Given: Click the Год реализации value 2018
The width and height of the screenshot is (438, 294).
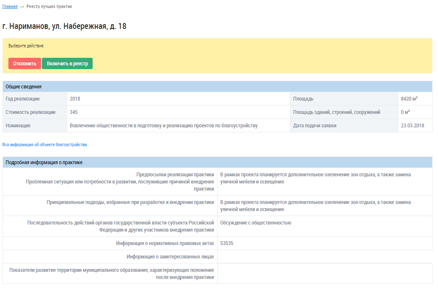Looking at the screenshot, I should (75, 99).
